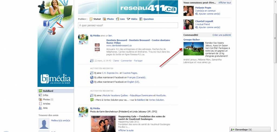
Task: Click the Photo publish icon
Action: pos(104,19)
